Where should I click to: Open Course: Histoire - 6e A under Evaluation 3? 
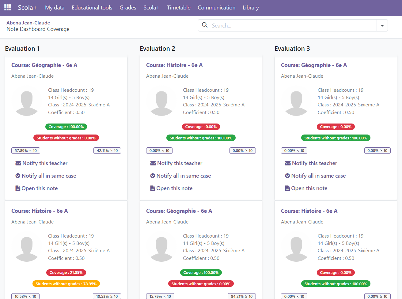click(x=309, y=211)
